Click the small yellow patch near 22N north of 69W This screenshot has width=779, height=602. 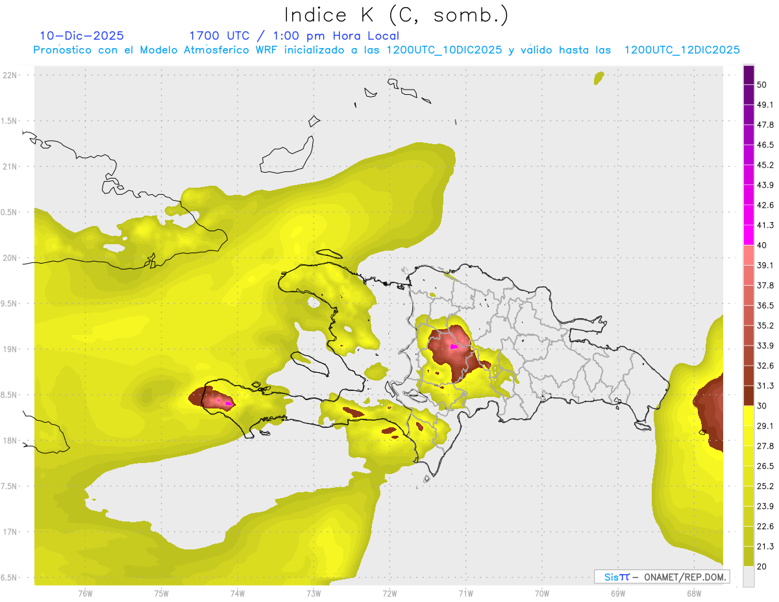(x=599, y=79)
